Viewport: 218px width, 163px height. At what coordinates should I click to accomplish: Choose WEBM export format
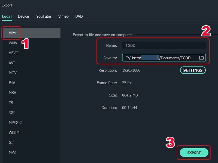coord(32,133)
